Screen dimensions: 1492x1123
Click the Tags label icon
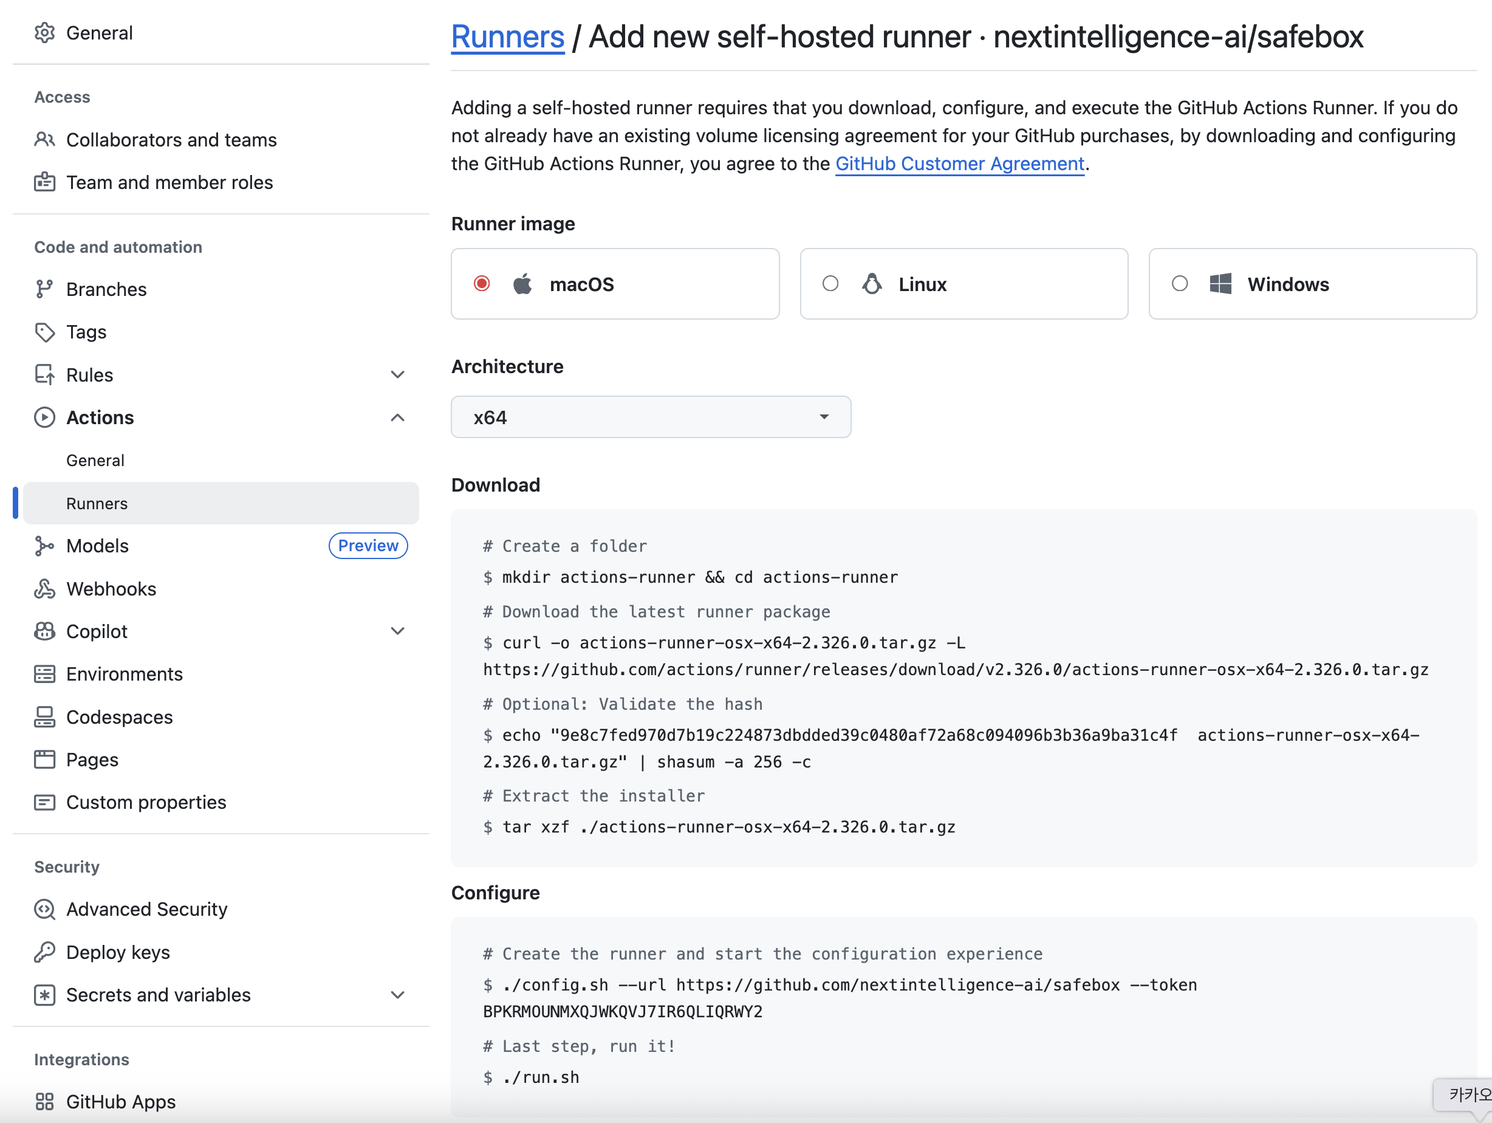pyautogui.click(x=44, y=332)
